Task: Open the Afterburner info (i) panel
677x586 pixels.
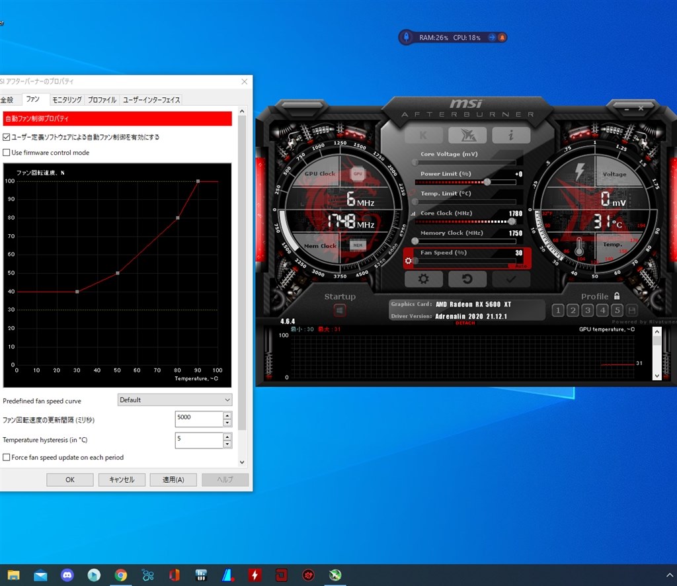Action: (511, 135)
